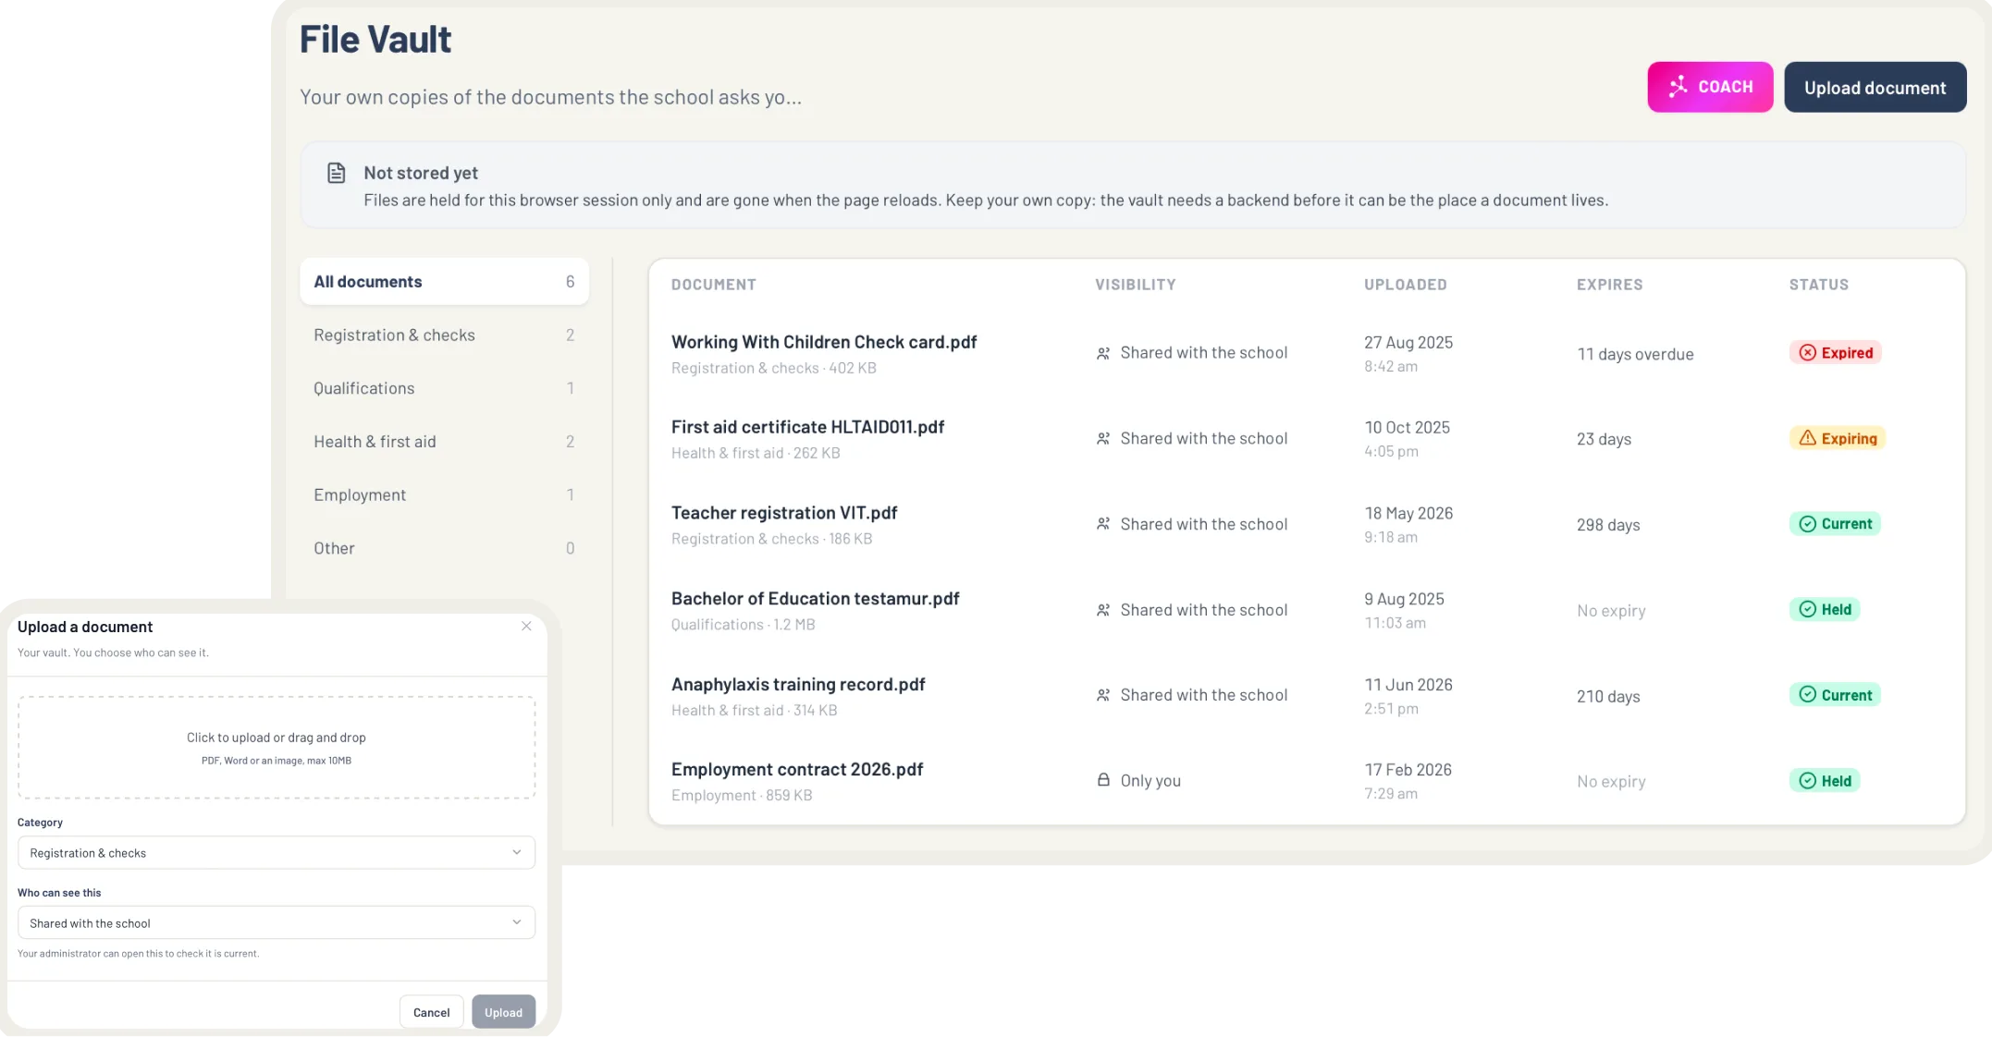Click the DOCUMENT column header
This screenshot has height=1037, width=1992.
[x=713, y=285]
